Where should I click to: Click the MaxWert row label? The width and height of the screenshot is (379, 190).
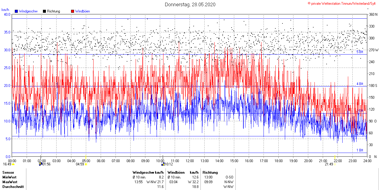click(x=10, y=182)
